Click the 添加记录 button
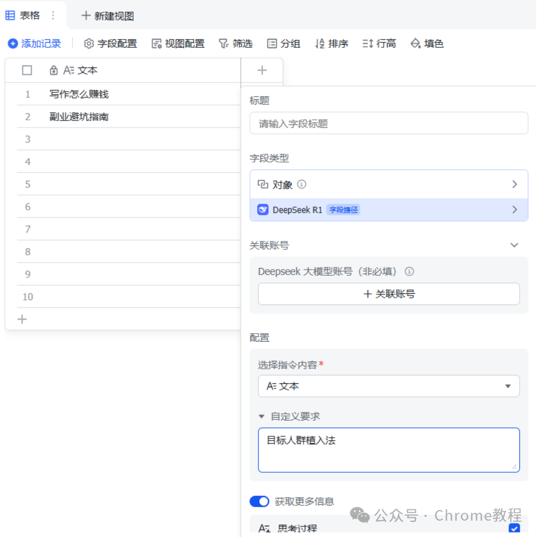 tap(35, 44)
